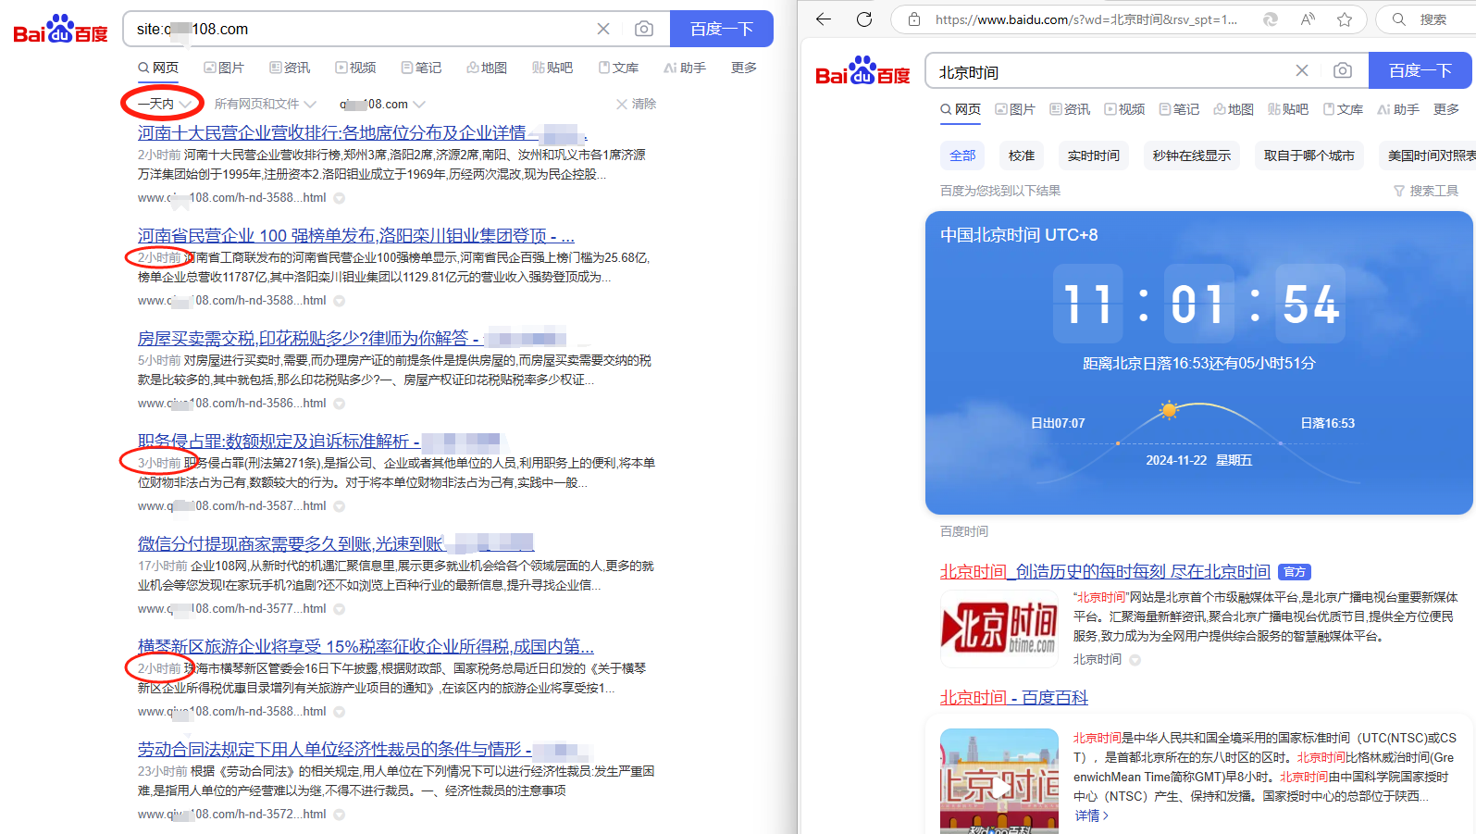Click 详情 link in baike result
Screen dimensions: 1476x834
pos(1091,815)
